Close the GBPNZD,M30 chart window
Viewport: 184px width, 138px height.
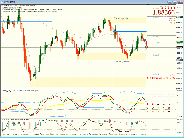coord(180,2)
